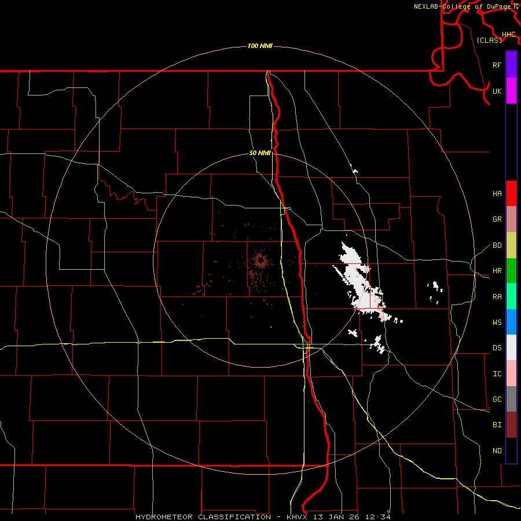This screenshot has height=521, width=521.
Task: Click the "DS" legend label
Action: point(497,348)
